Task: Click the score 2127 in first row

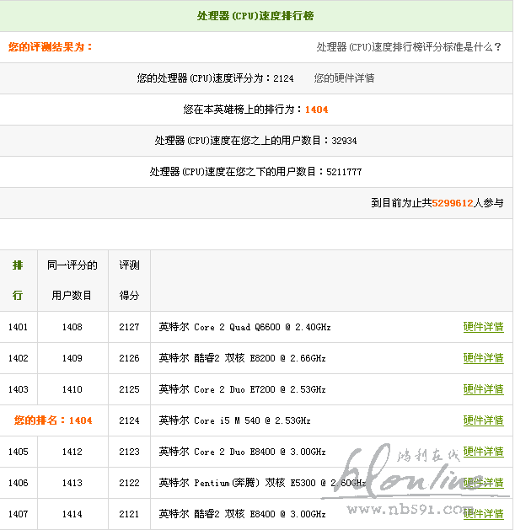Action: coord(129,327)
